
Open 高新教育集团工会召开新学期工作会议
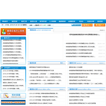point(80,80)
